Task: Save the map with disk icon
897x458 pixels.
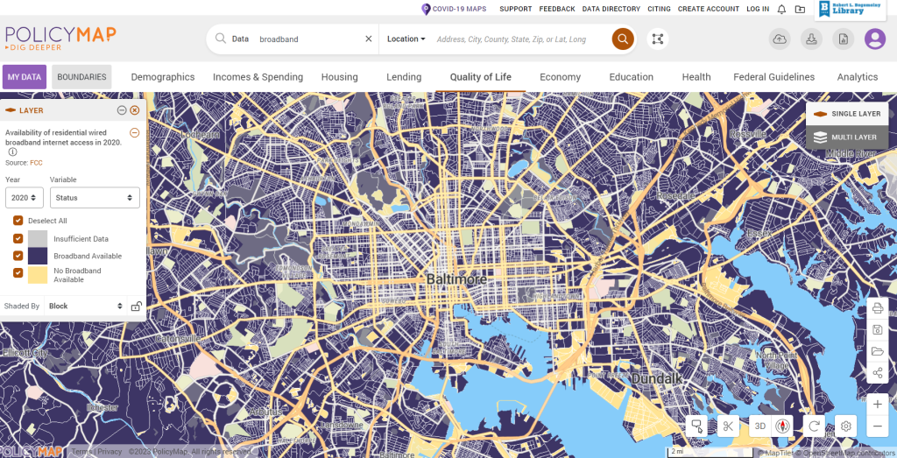Action: (x=878, y=330)
